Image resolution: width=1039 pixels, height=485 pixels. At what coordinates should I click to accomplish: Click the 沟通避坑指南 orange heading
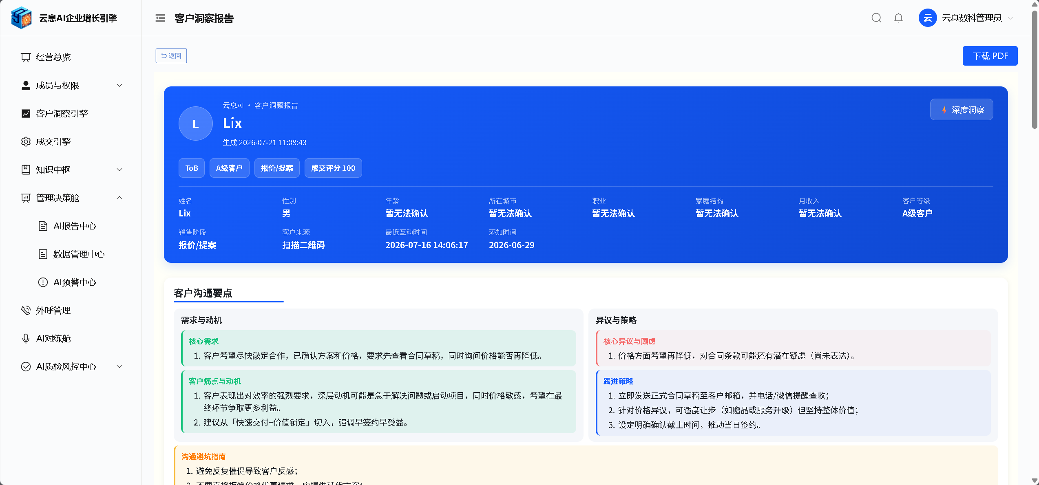[203, 456]
